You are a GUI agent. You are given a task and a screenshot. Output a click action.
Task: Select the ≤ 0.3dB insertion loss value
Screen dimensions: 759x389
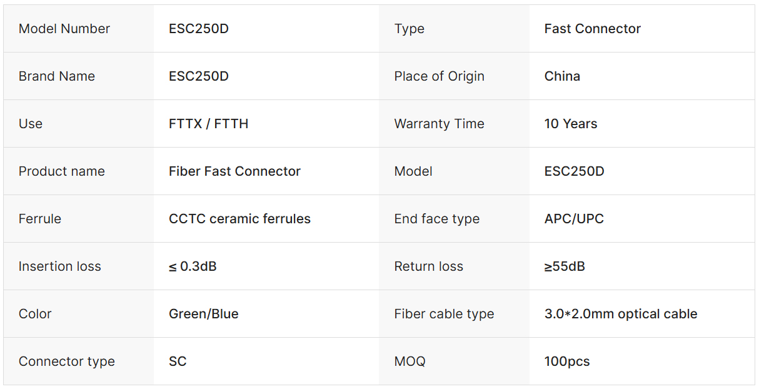[193, 266]
